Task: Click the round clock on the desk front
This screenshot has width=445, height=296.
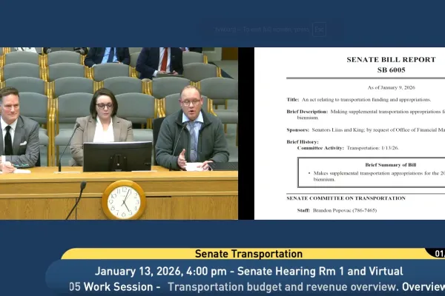Action: (x=123, y=199)
